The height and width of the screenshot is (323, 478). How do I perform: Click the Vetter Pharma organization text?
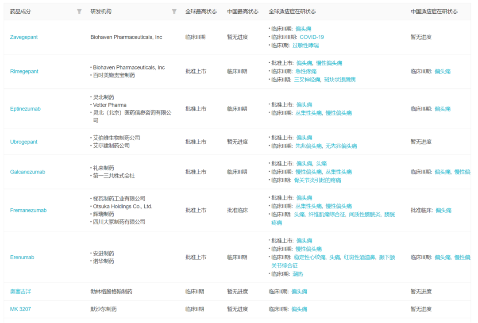pyautogui.click(x=110, y=105)
